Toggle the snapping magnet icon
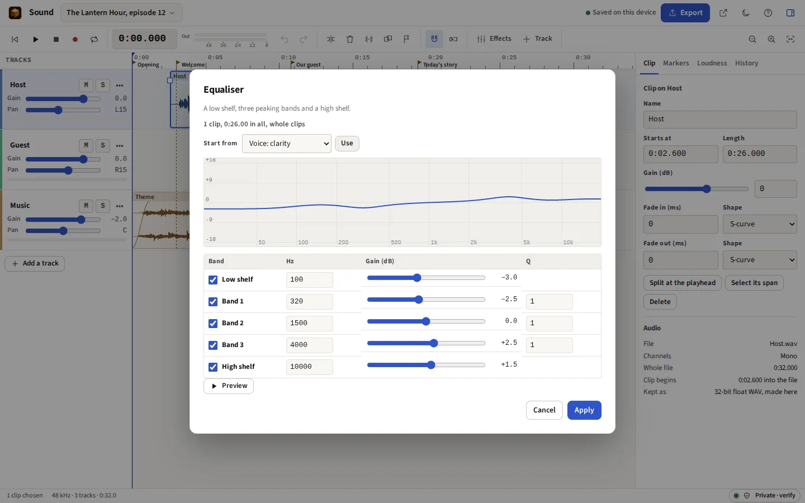805x503 pixels. tap(434, 39)
